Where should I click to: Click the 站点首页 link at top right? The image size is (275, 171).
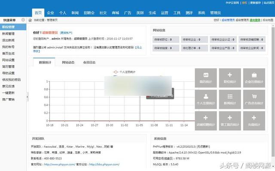(269, 3)
